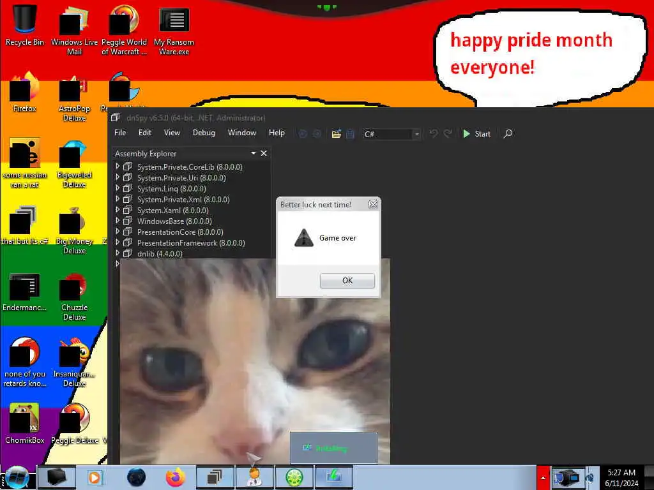Viewport: 654px width, 490px height.
Task: Click the dnSpy Open file folder icon
Action: 336,134
